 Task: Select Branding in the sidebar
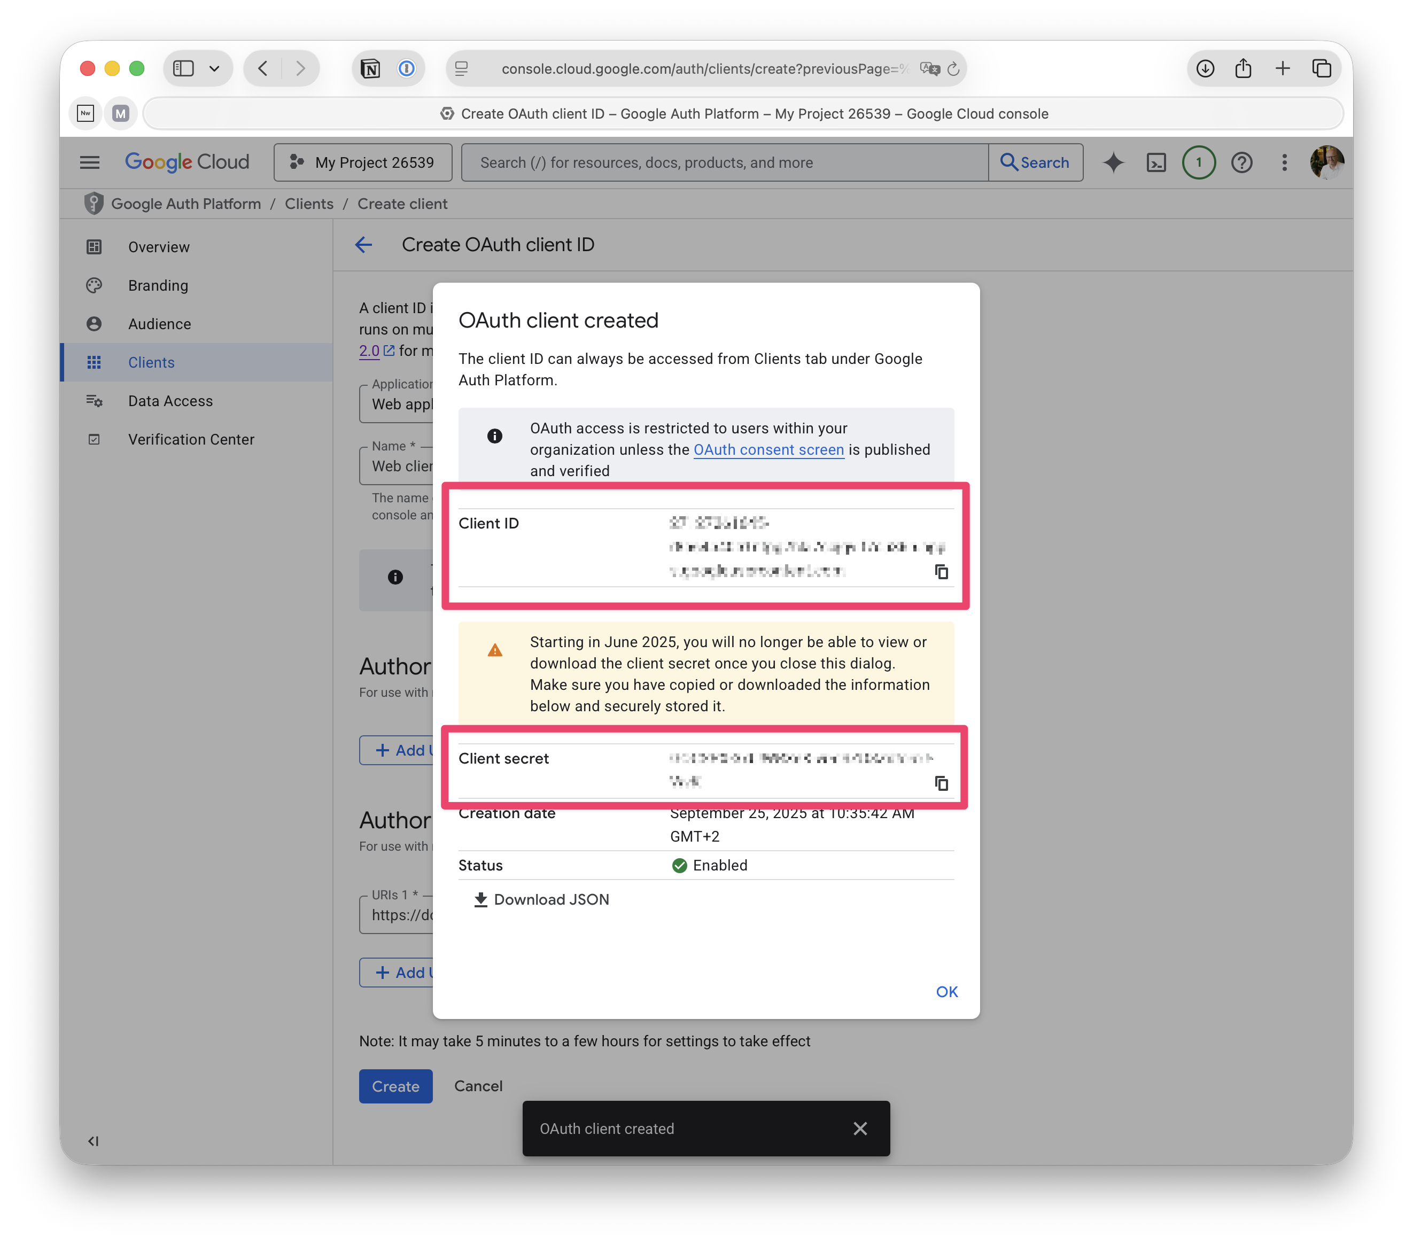click(158, 285)
